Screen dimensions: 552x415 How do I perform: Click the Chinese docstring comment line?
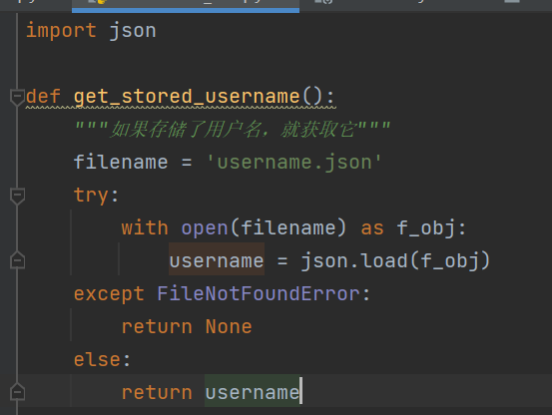[x=233, y=129]
